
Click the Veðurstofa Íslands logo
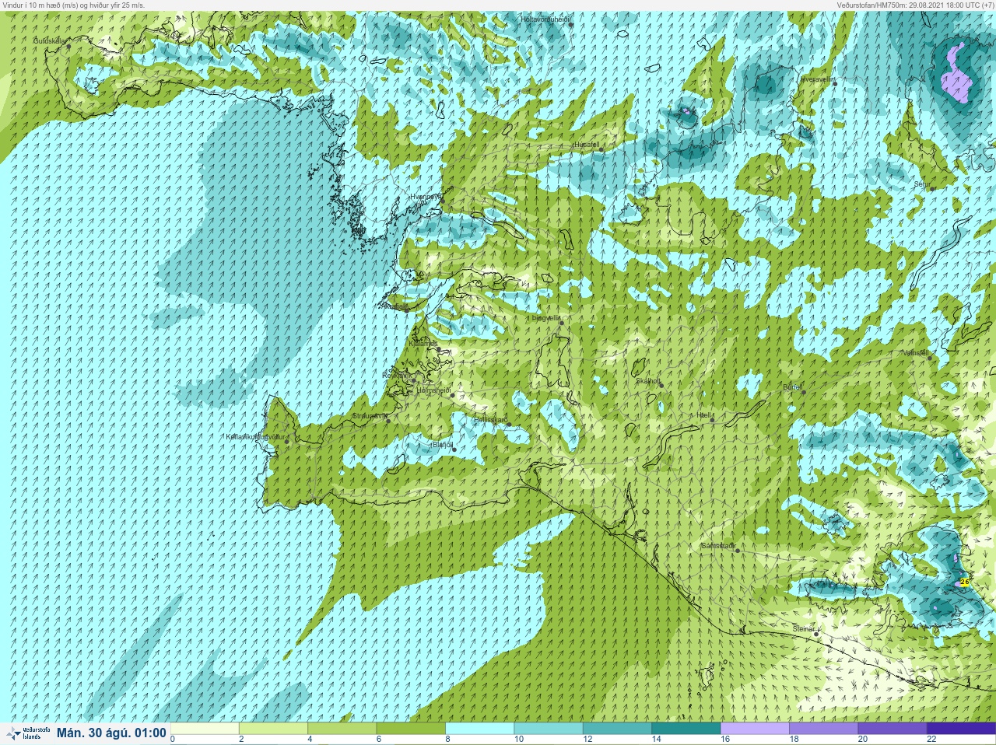27,733
